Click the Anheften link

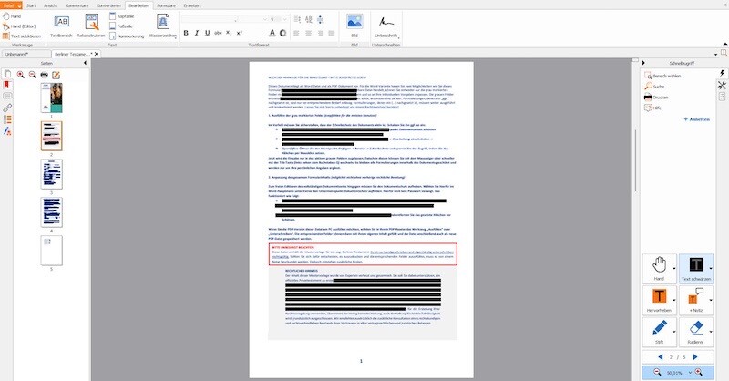696,119
